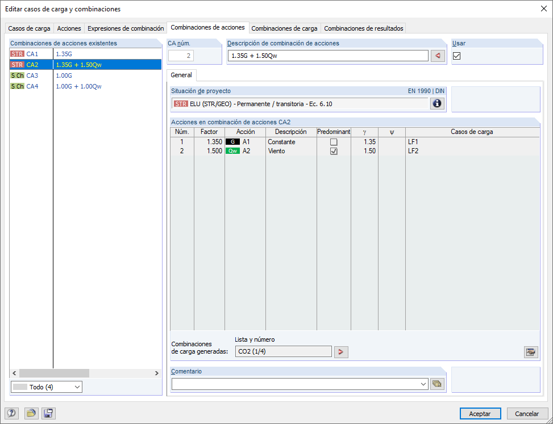
Task: Open the comment library icon
Action: 437,384
